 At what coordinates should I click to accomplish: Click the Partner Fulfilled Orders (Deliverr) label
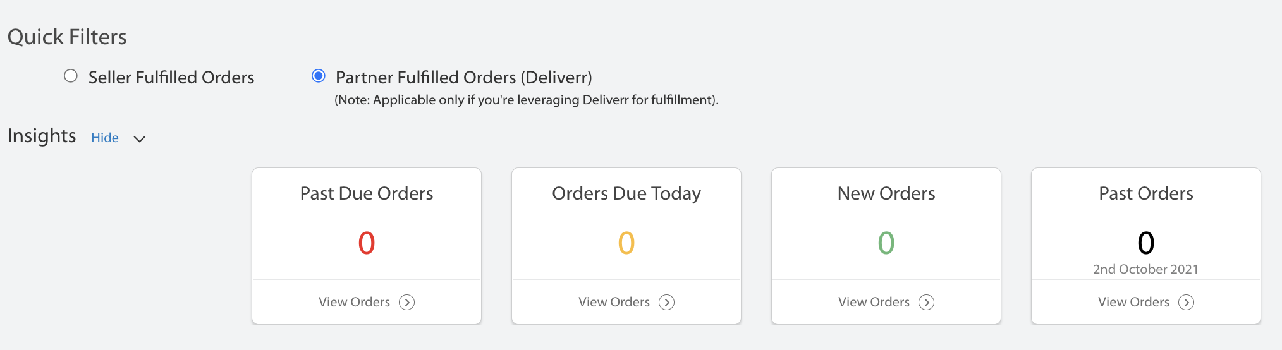[x=464, y=77]
